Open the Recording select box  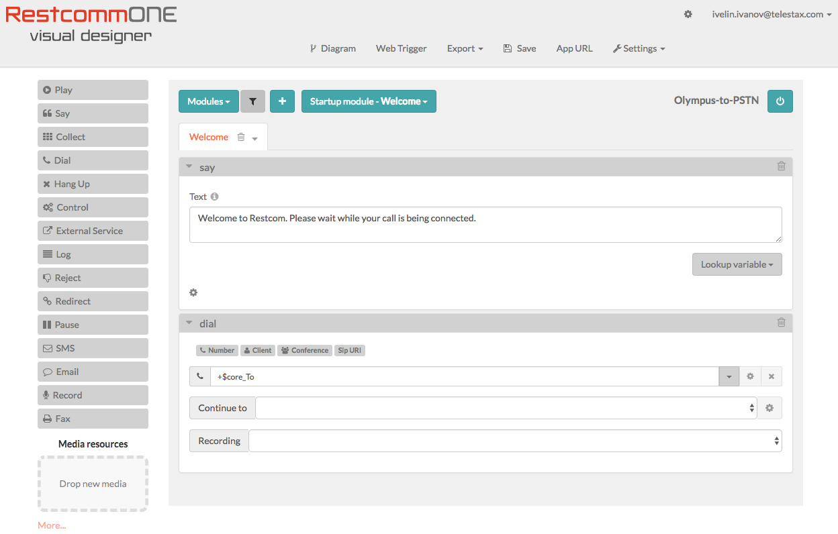point(515,441)
